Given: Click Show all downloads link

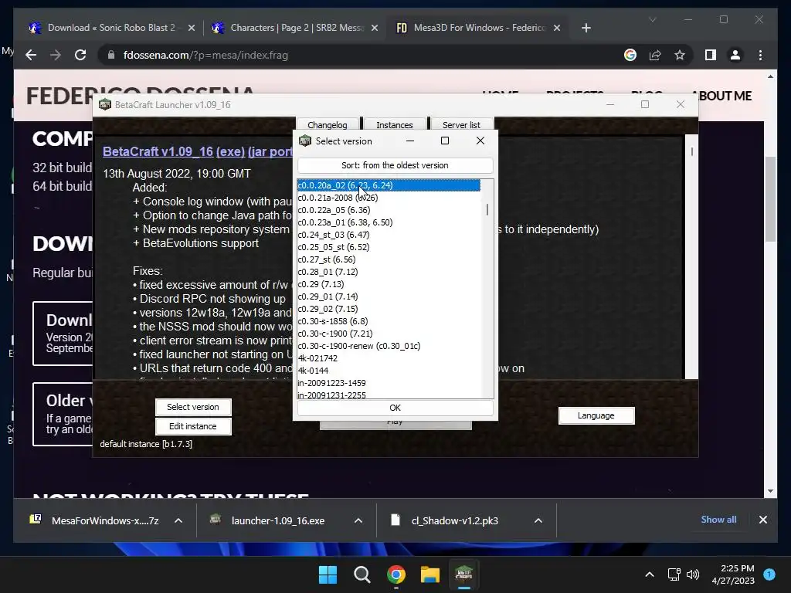Looking at the screenshot, I should coord(718,520).
